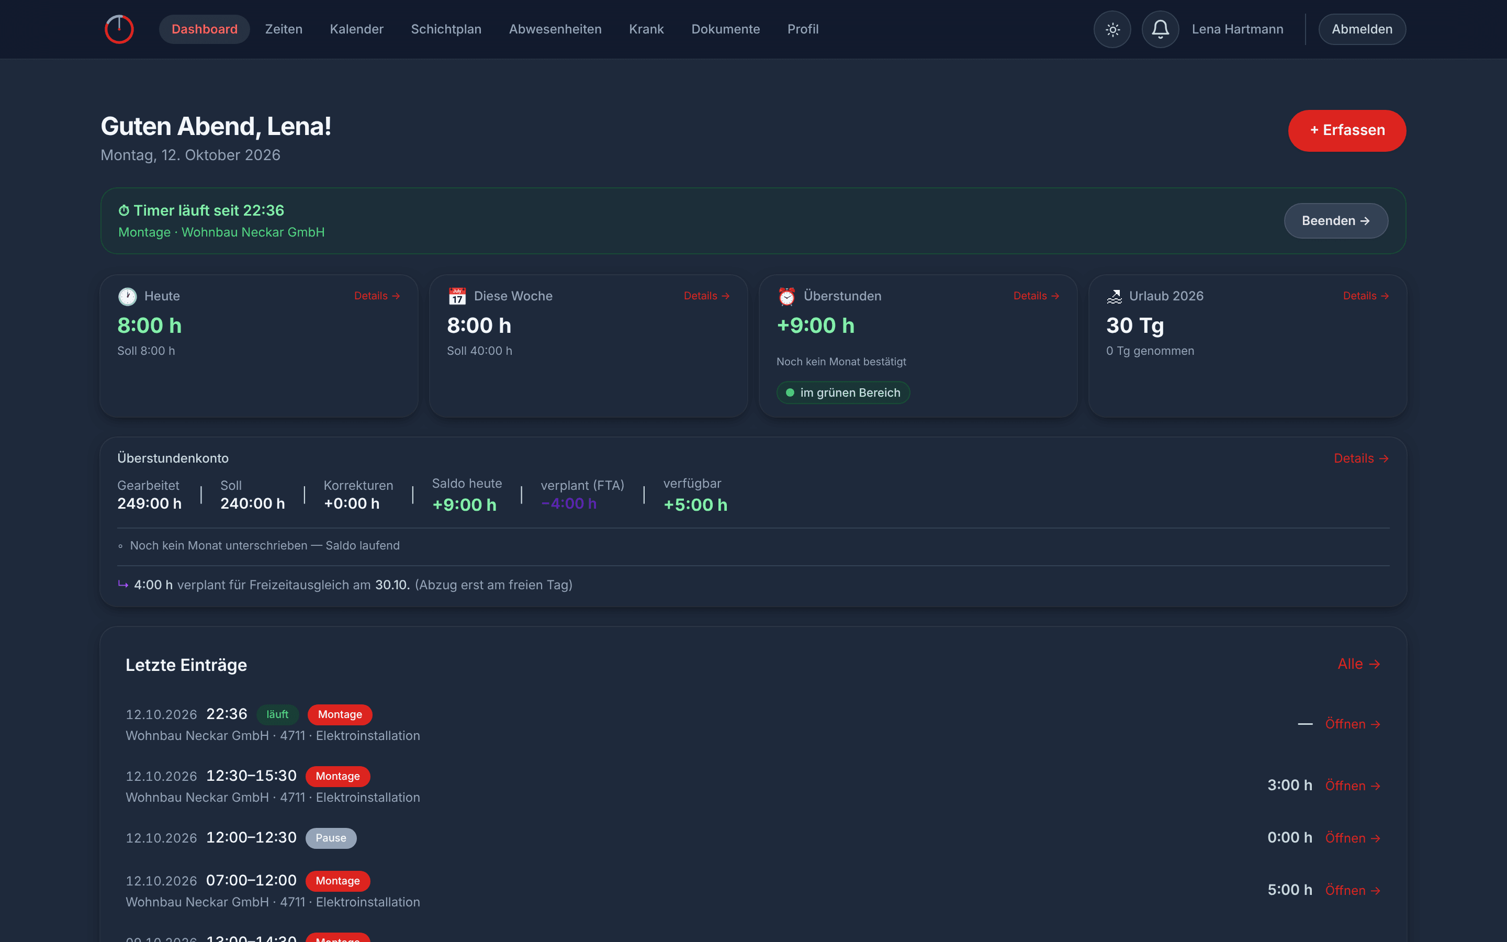The height and width of the screenshot is (942, 1507).
Task: Click Saldo heute value +9:00 h in Überstundenkonto
Action: click(464, 504)
